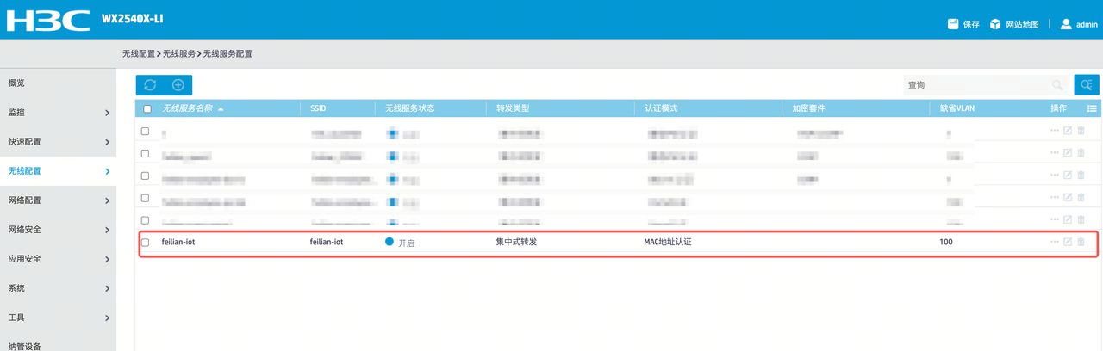Click delete icon in the fifth service row
The image size is (1103, 351).
click(1081, 219)
